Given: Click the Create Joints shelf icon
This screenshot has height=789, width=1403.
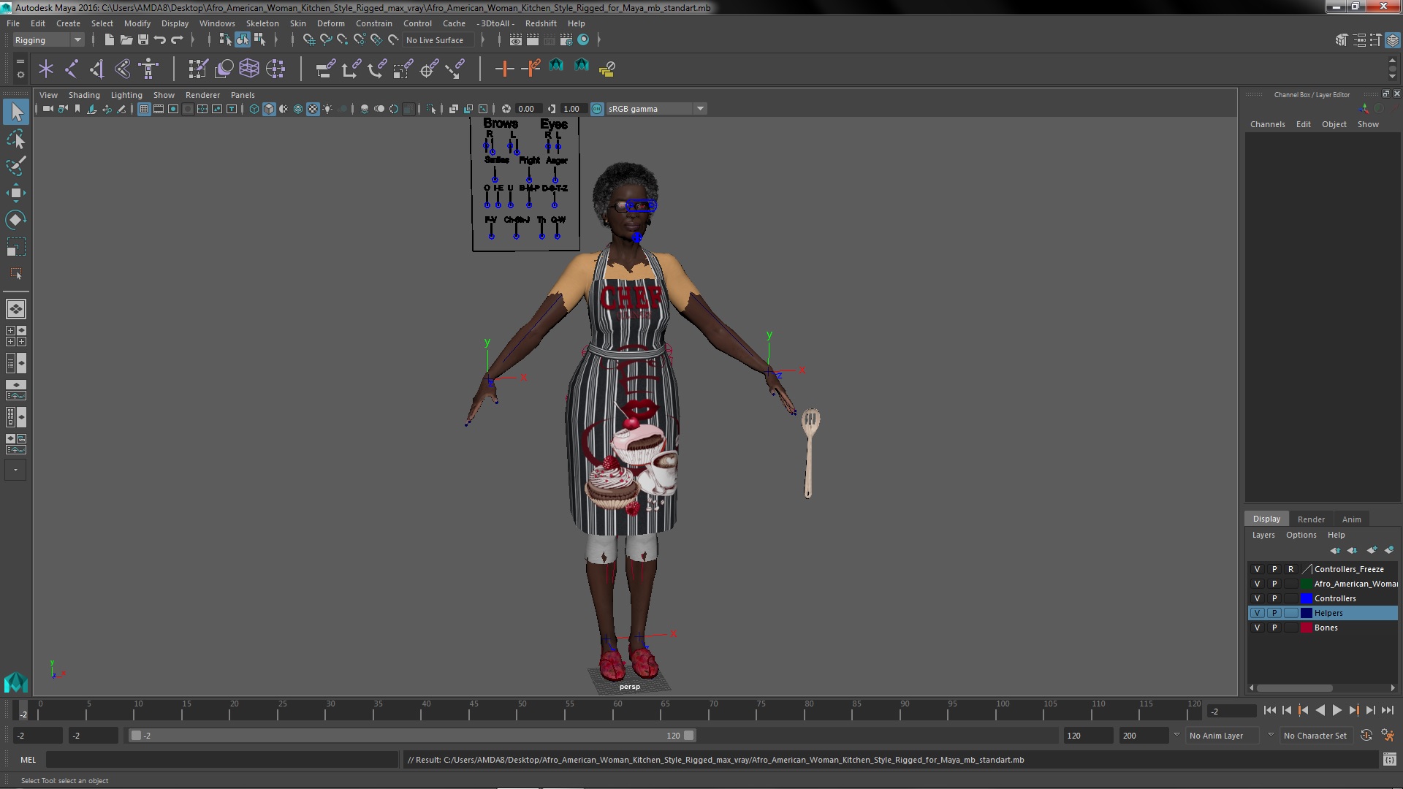Looking at the screenshot, I should [x=72, y=69].
